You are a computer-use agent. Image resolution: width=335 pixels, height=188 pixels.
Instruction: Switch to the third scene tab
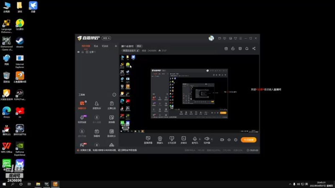coord(105,46)
